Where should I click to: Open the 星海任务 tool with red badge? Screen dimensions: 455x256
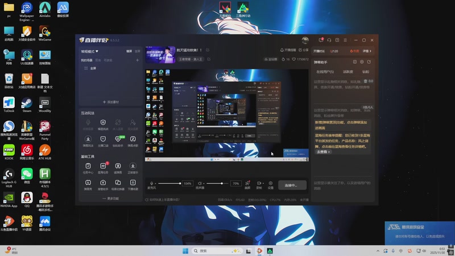[x=103, y=168]
